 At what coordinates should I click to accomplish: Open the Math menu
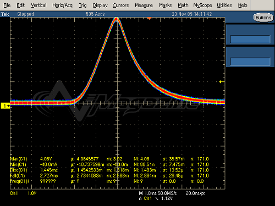tap(183, 5)
